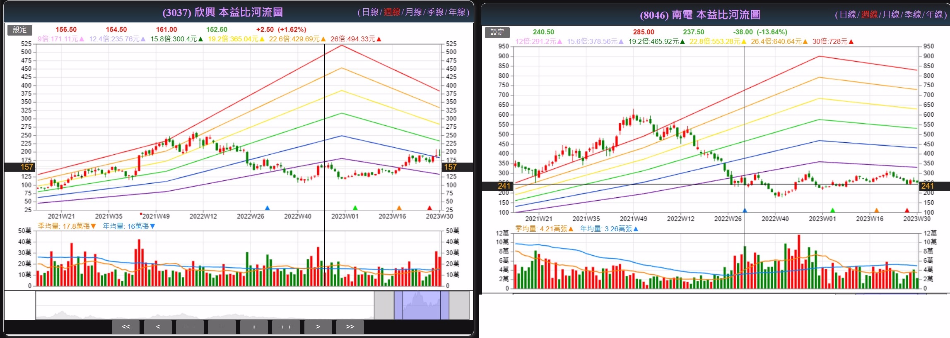Switch 欣興 chart to 年線

[457, 12]
